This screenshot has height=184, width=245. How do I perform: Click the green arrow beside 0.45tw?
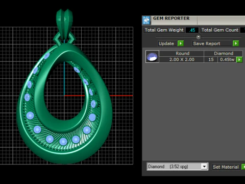(x=239, y=60)
